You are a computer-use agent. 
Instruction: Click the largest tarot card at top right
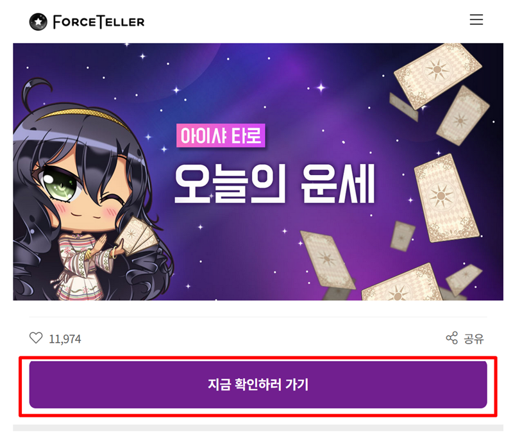point(437,76)
